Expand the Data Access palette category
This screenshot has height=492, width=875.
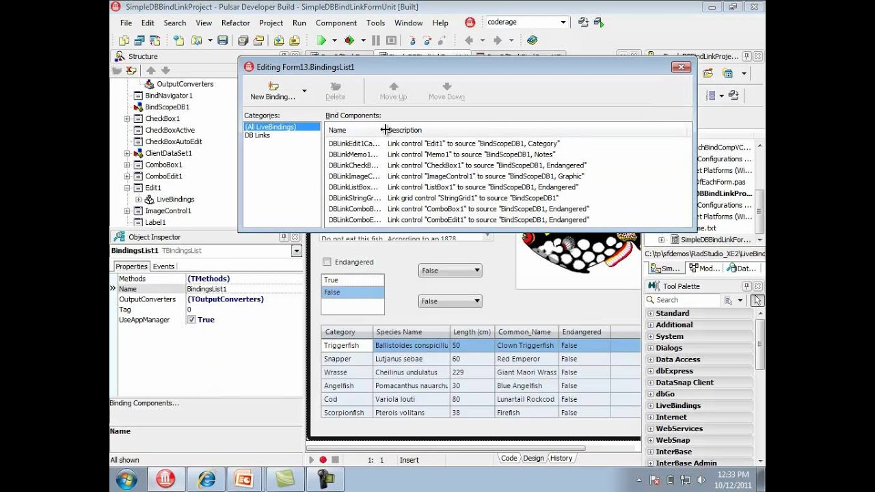(x=650, y=359)
